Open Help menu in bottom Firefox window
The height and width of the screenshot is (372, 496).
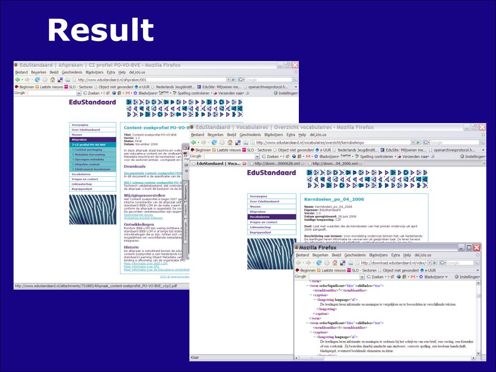pos(407,255)
